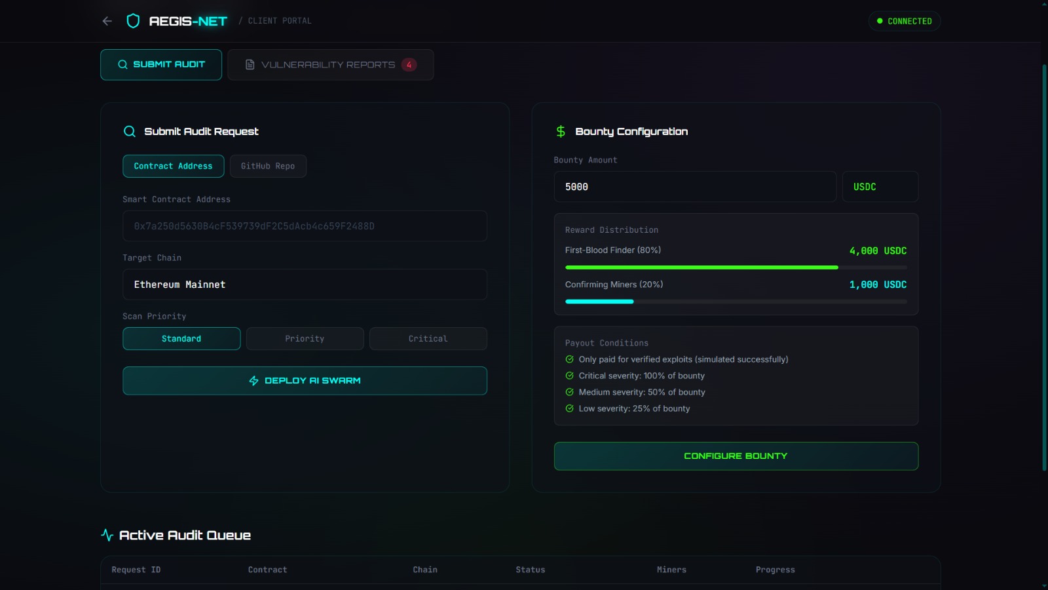Click the First-Blood Finder green progress bar
This screenshot has height=590, width=1048.
701,267
